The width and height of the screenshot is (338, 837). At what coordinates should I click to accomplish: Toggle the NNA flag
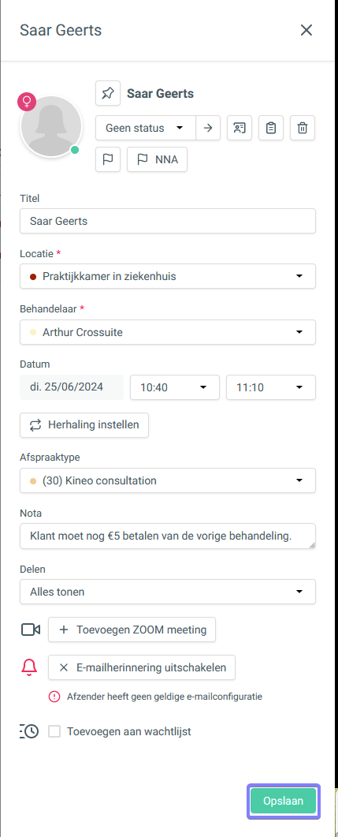point(158,159)
